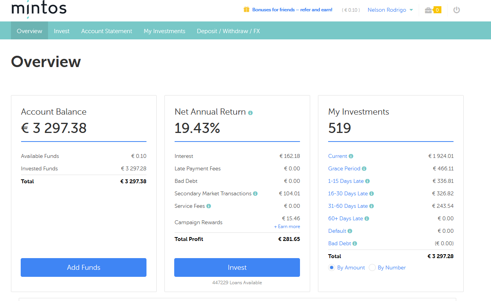Click the Mintos logo
Image resolution: width=491 pixels, height=301 pixels.
pos(39,9)
